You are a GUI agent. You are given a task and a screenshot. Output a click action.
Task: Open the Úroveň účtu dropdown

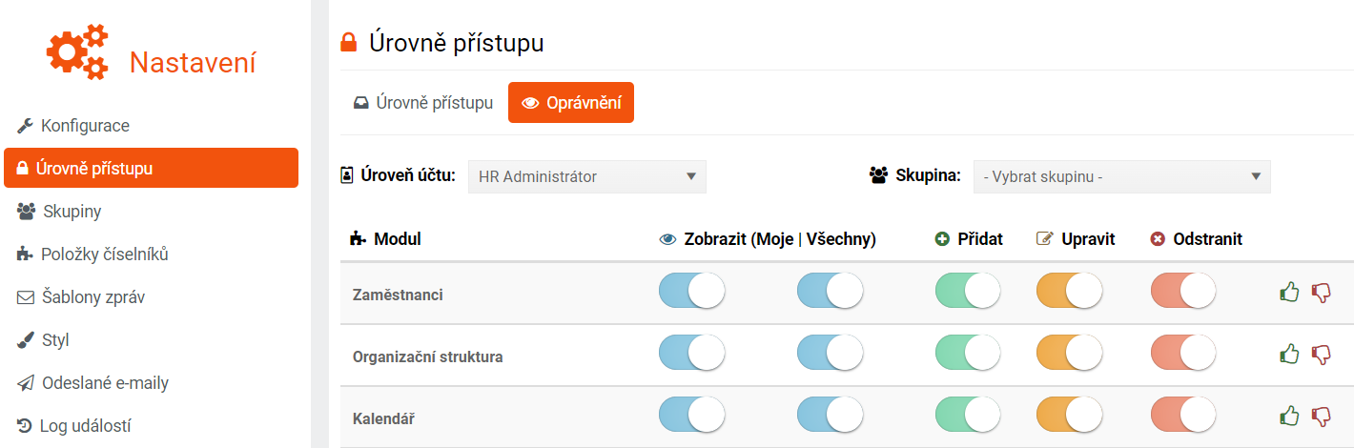pos(587,176)
